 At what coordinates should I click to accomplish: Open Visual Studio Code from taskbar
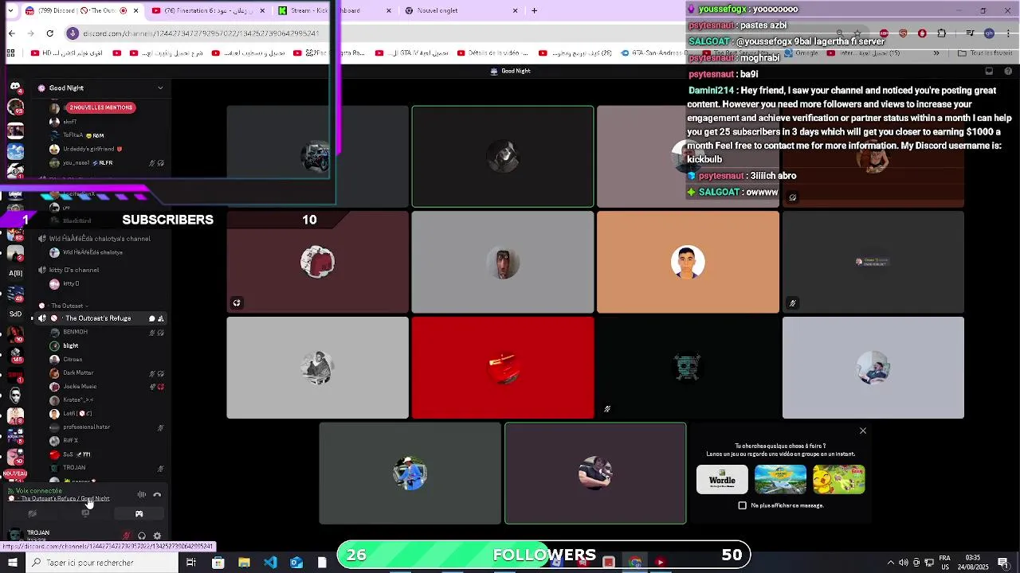(x=270, y=563)
